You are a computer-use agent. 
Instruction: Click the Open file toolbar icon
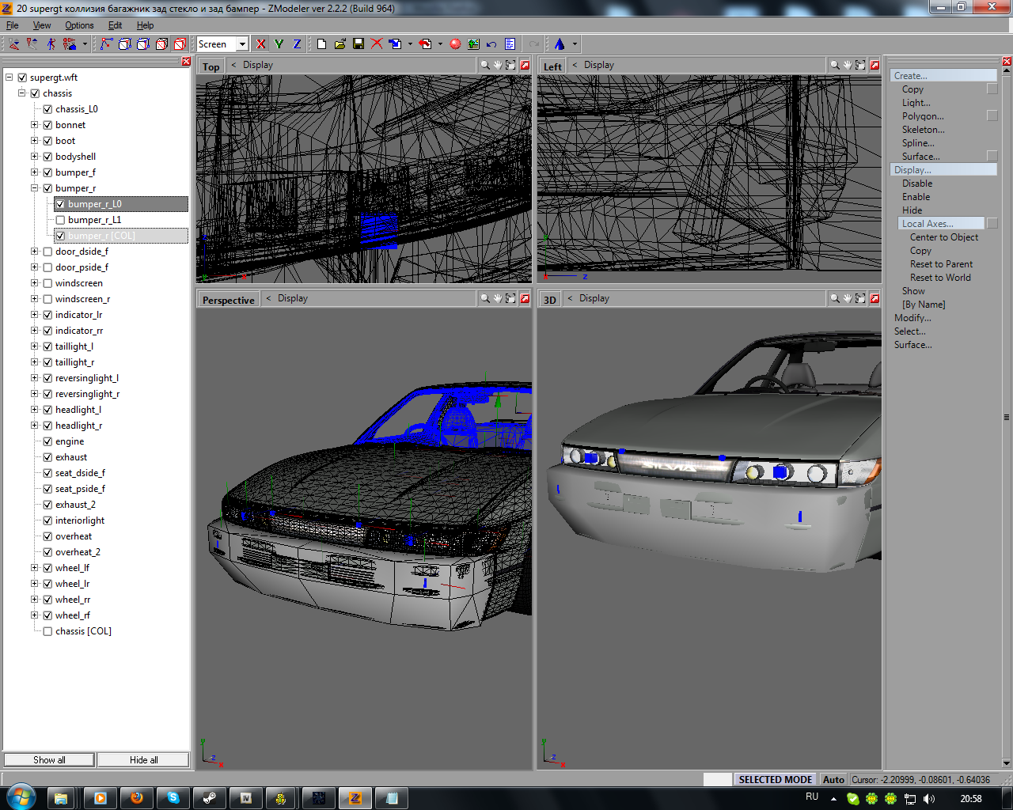point(340,44)
